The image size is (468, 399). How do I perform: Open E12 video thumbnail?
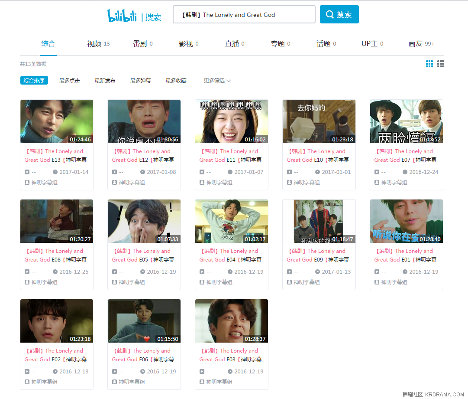click(x=144, y=121)
